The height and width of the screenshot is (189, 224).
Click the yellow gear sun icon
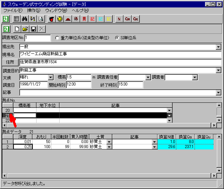coord(60,19)
